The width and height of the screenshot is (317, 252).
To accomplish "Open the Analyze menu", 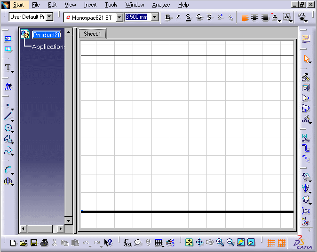I will pyautogui.click(x=161, y=5).
